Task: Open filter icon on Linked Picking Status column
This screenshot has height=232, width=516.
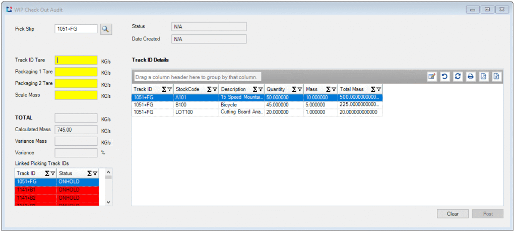Action: pyautogui.click(x=95, y=173)
